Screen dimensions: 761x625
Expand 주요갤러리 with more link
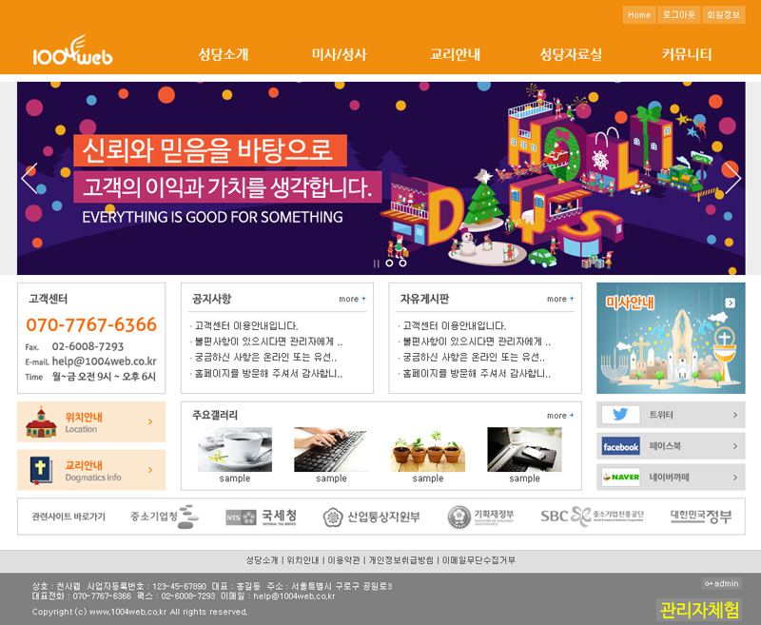[560, 416]
